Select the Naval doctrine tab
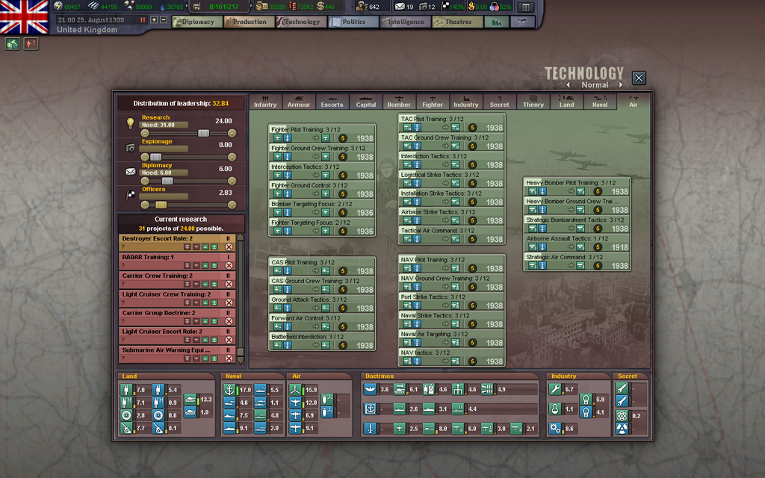This screenshot has height=478, width=765. coord(600,102)
